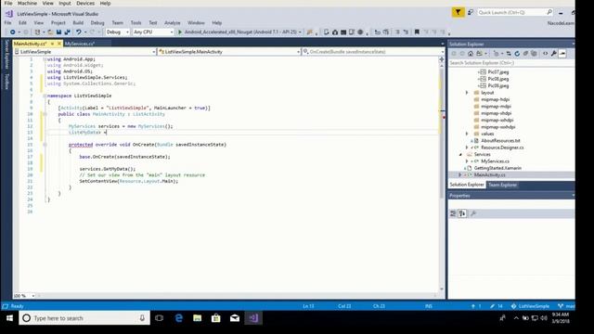Click the yellow notifications flag icon
594x334 pixels.
(458, 12)
